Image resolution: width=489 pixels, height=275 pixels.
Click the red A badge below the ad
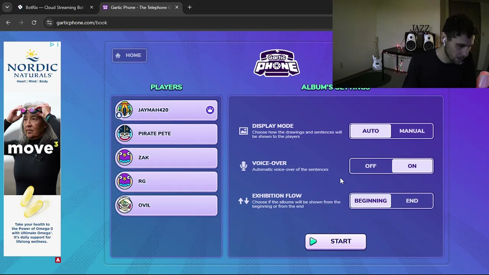(x=58, y=260)
